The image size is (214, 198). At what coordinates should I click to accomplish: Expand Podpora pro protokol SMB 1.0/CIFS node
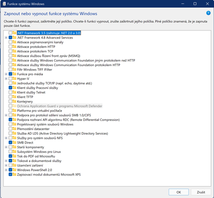pyautogui.click(x=6, y=115)
